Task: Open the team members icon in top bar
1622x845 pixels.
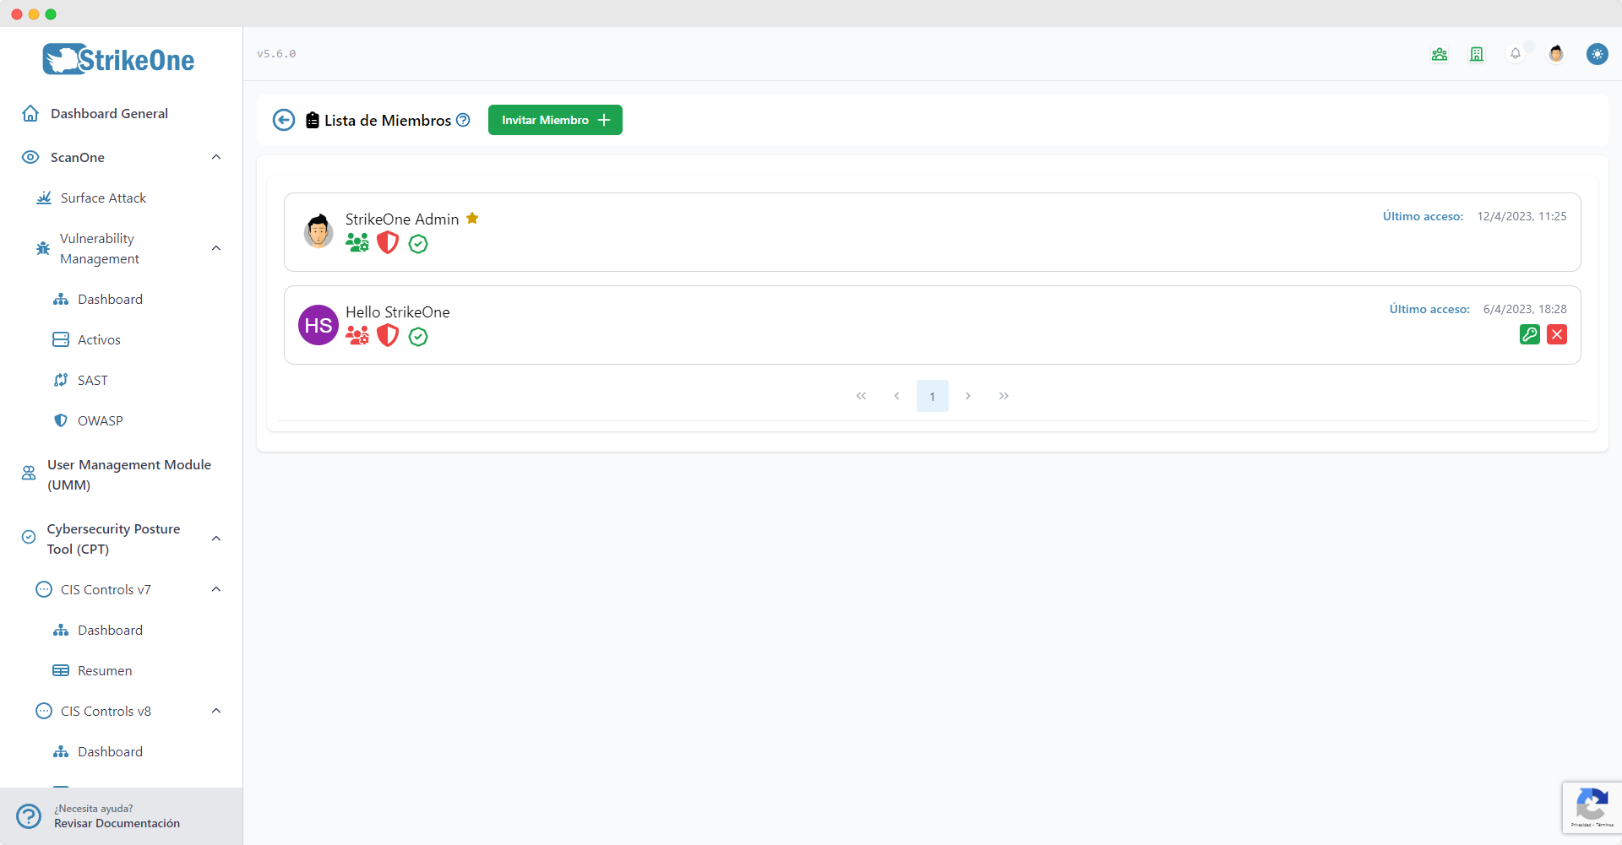Action: tap(1440, 54)
